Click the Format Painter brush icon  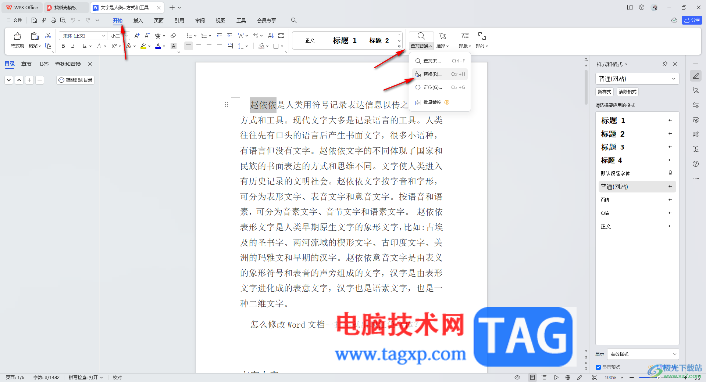click(17, 36)
